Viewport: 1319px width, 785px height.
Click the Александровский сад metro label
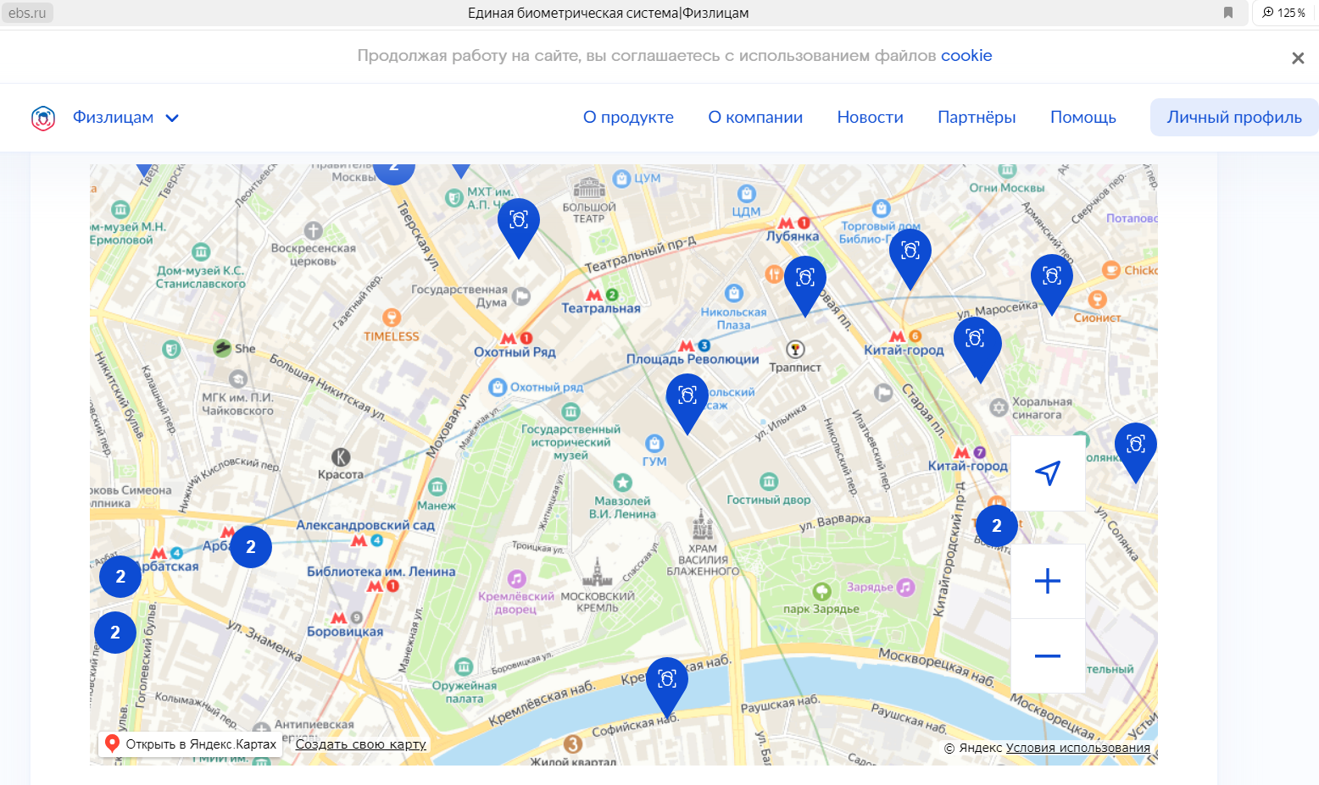(365, 525)
